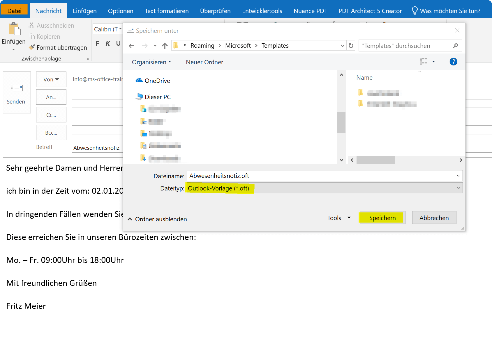This screenshot has width=492, height=337.
Task: Click the Senden envelope icon
Action: [17, 88]
